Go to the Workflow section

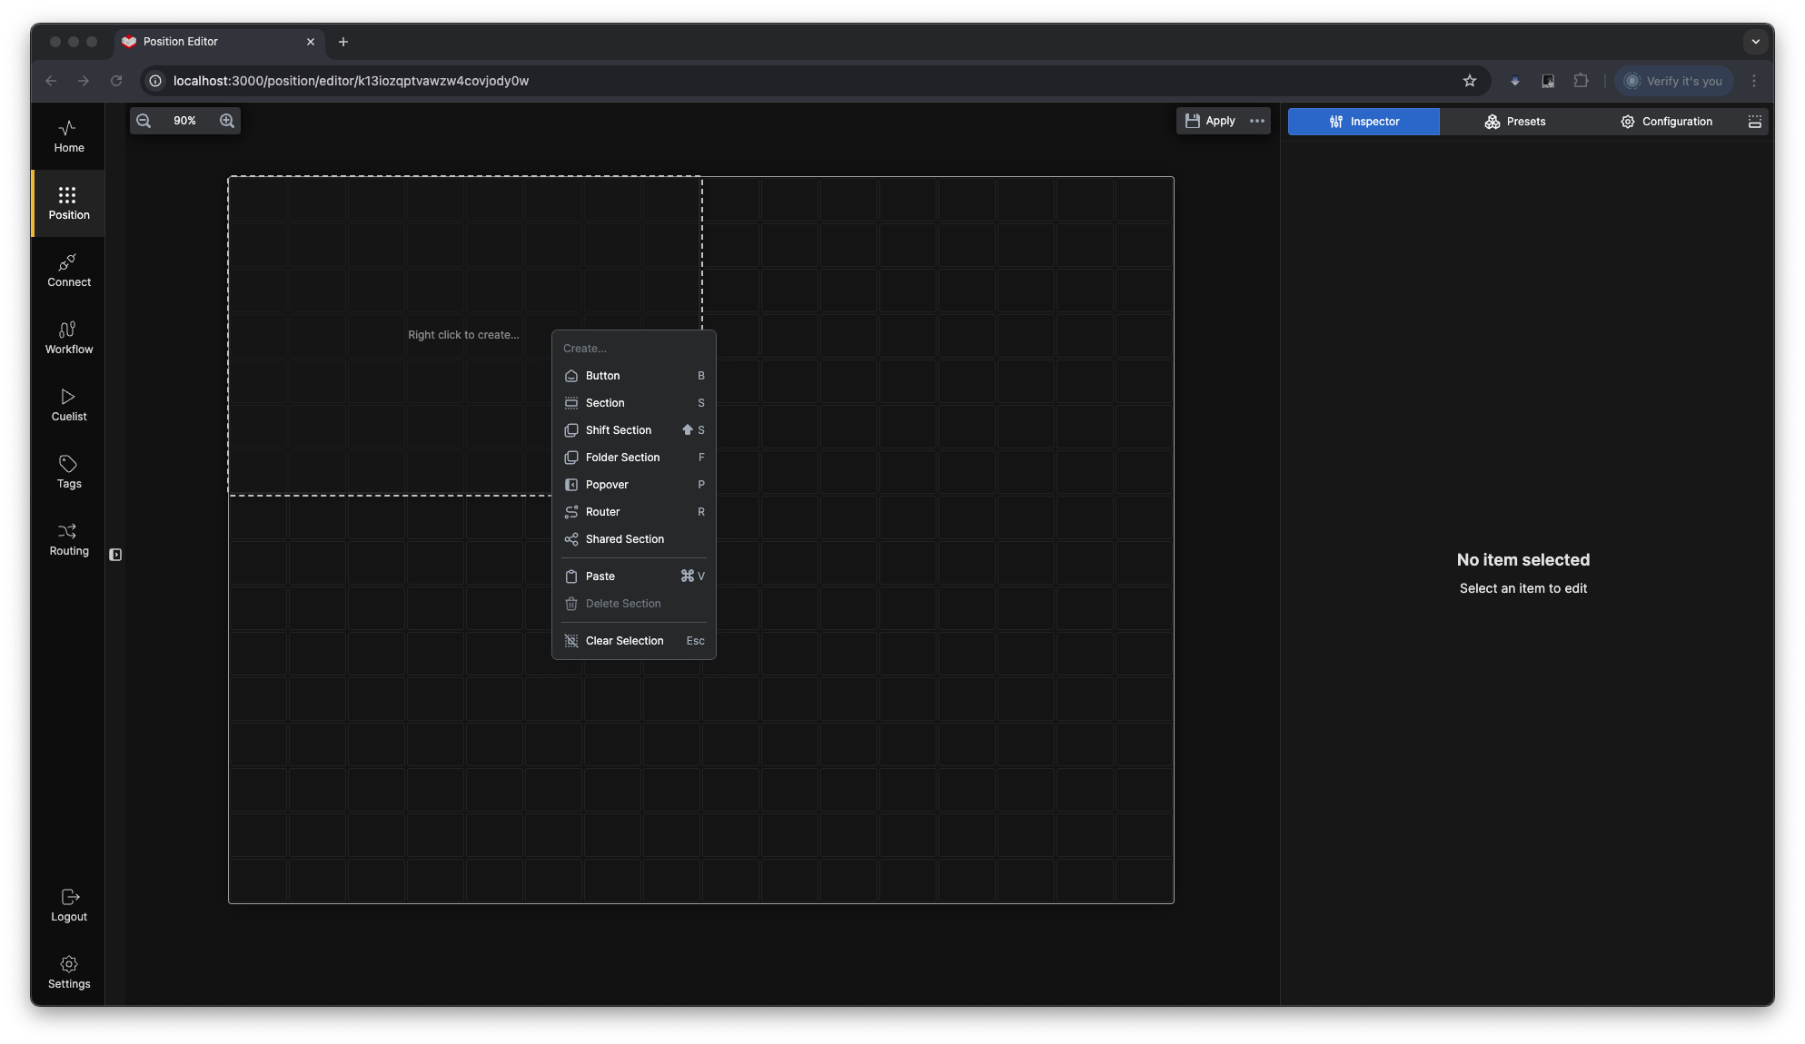(69, 338)
